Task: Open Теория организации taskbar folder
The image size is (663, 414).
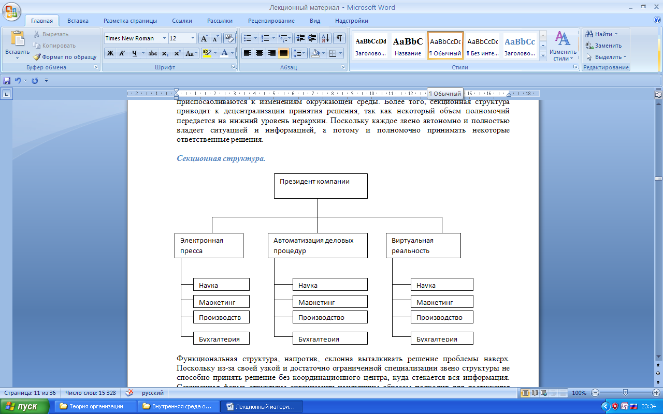Action: click(x=96, y=406)
